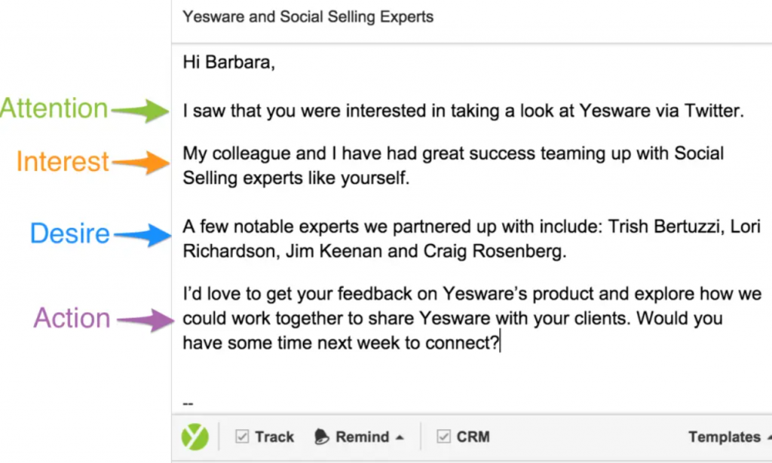Click the purple Action arrow
772x463 pixels.
tap(143, 318)
